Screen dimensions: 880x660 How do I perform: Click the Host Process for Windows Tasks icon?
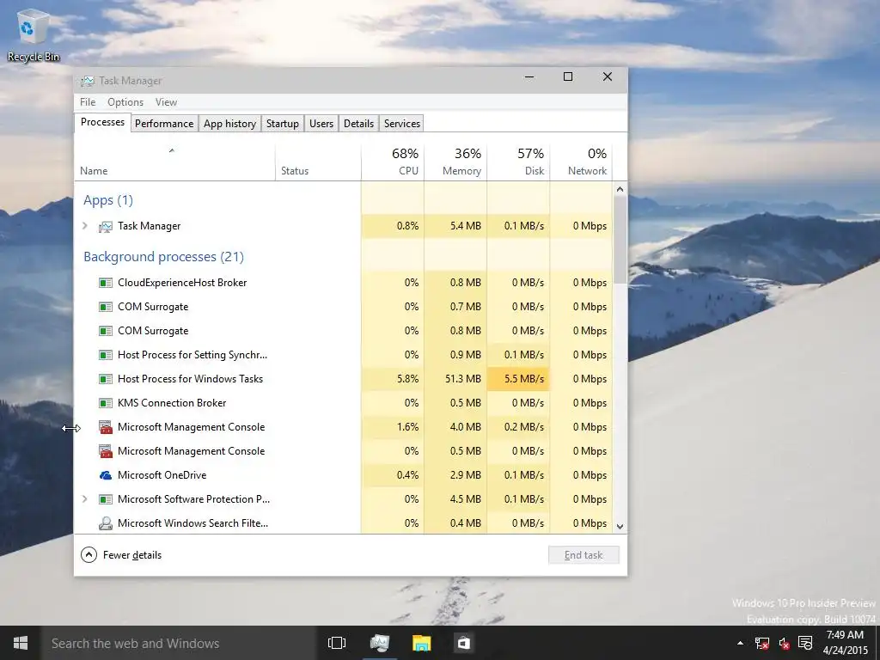click(x=106, y=379)
